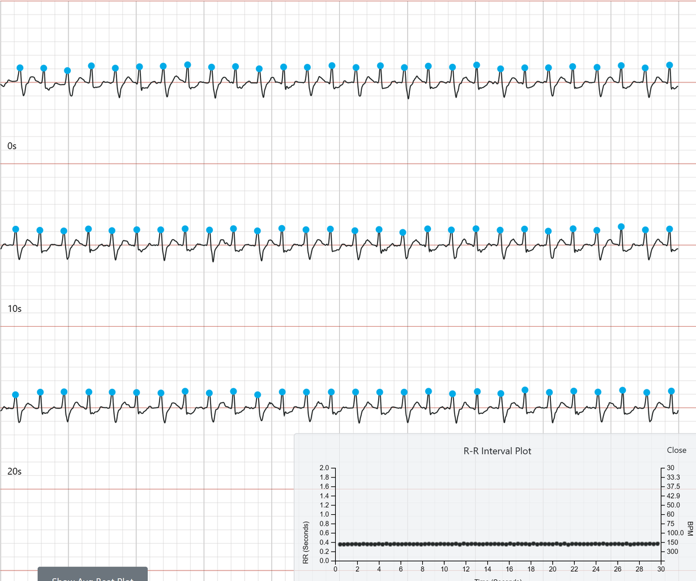
Task: Click the Show Avg Beat Plot button
Action: tap(93, 575)
